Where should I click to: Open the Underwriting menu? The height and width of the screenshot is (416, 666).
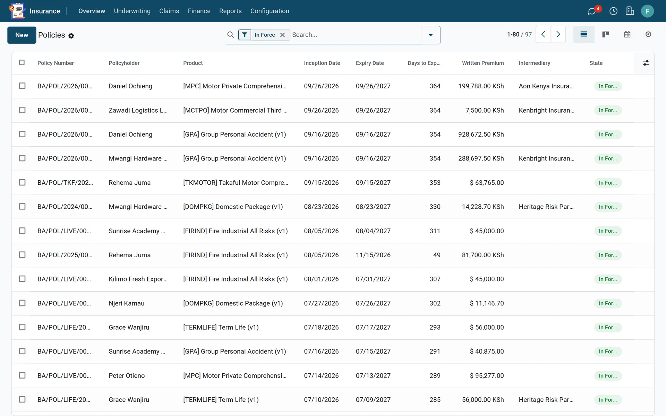click(x=132, y=11)
